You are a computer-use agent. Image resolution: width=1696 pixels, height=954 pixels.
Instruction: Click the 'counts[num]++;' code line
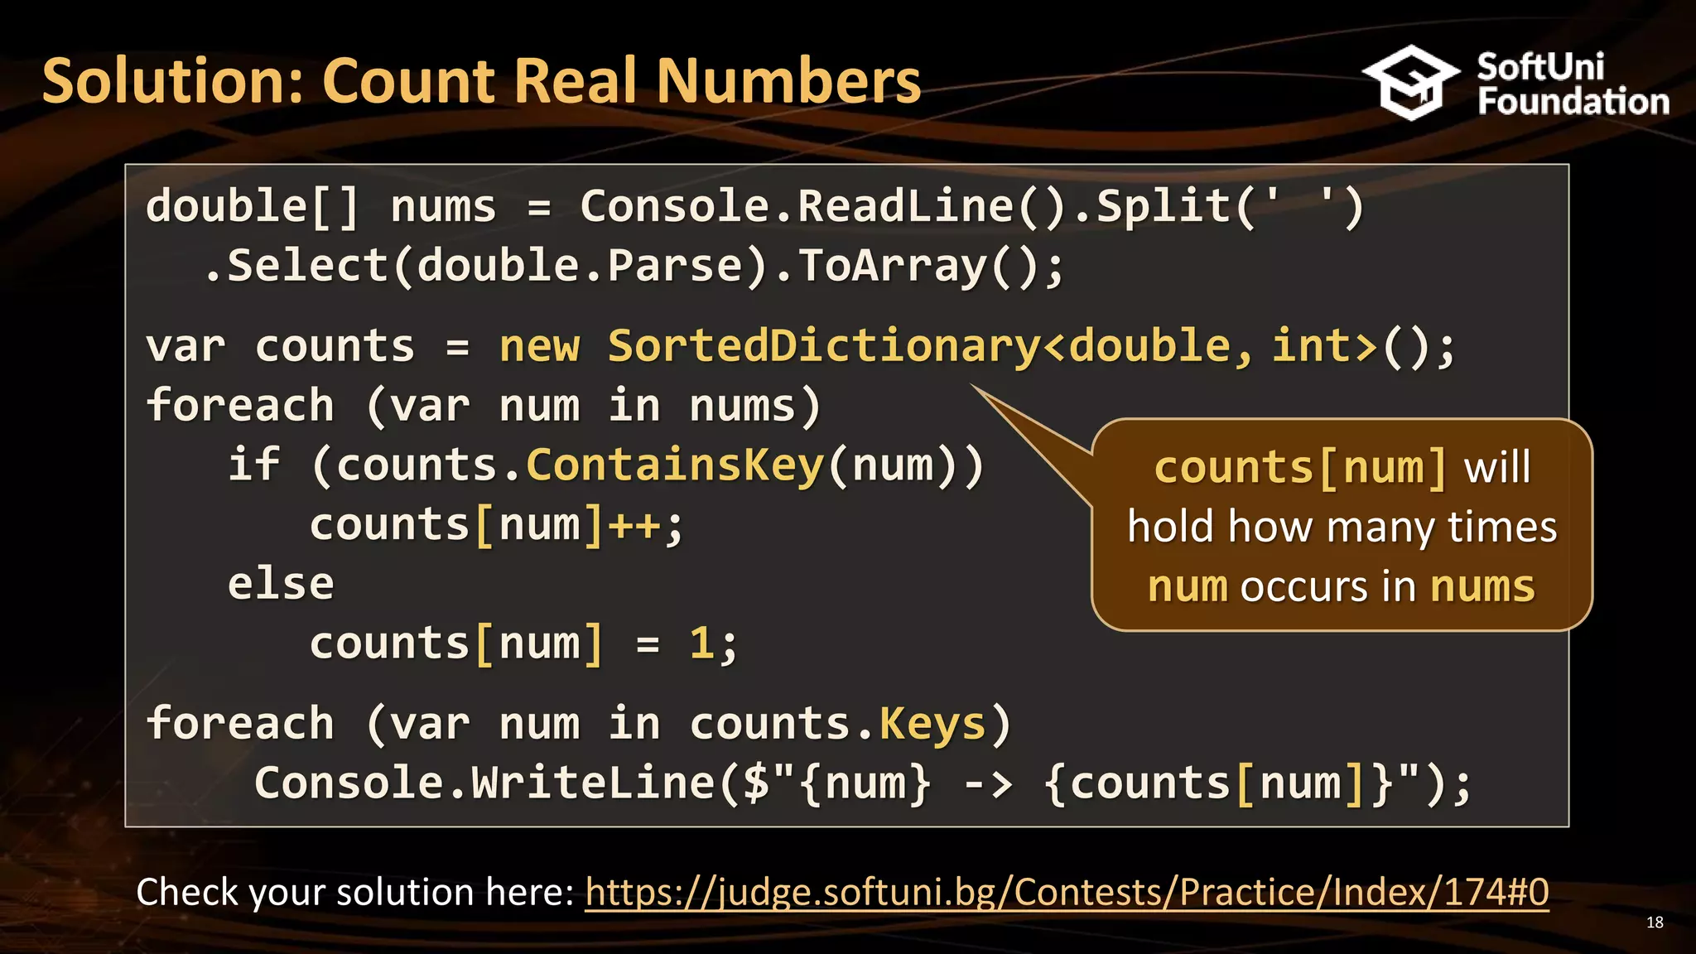point(497,524)
